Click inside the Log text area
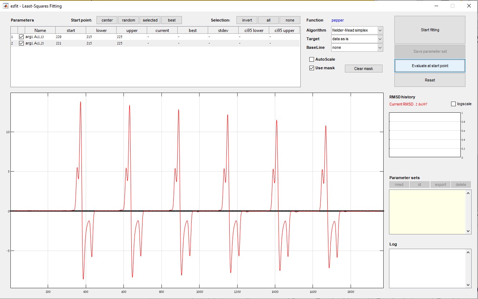Image resolution: width=478 pixels, height=299 pixels. pyautogui.click(x=427, y=268)
